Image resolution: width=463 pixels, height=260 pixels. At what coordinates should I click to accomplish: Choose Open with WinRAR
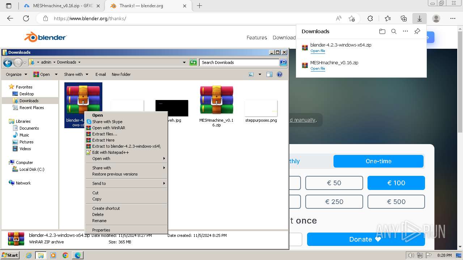point(126,128)
